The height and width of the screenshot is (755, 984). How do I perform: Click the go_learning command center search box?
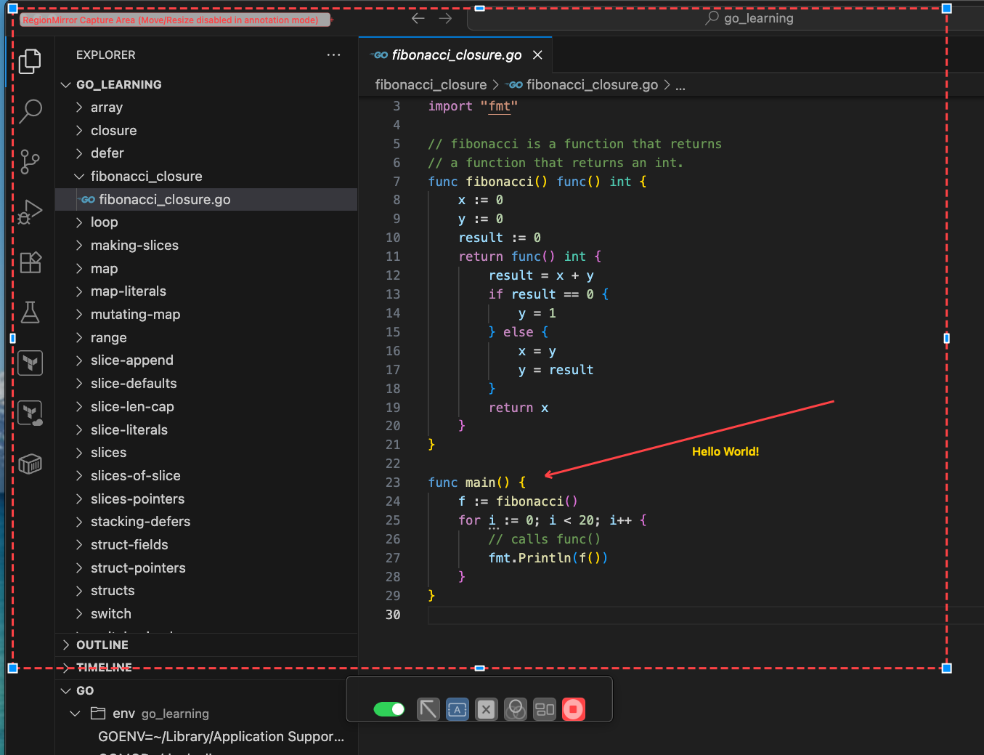point(749,18)
